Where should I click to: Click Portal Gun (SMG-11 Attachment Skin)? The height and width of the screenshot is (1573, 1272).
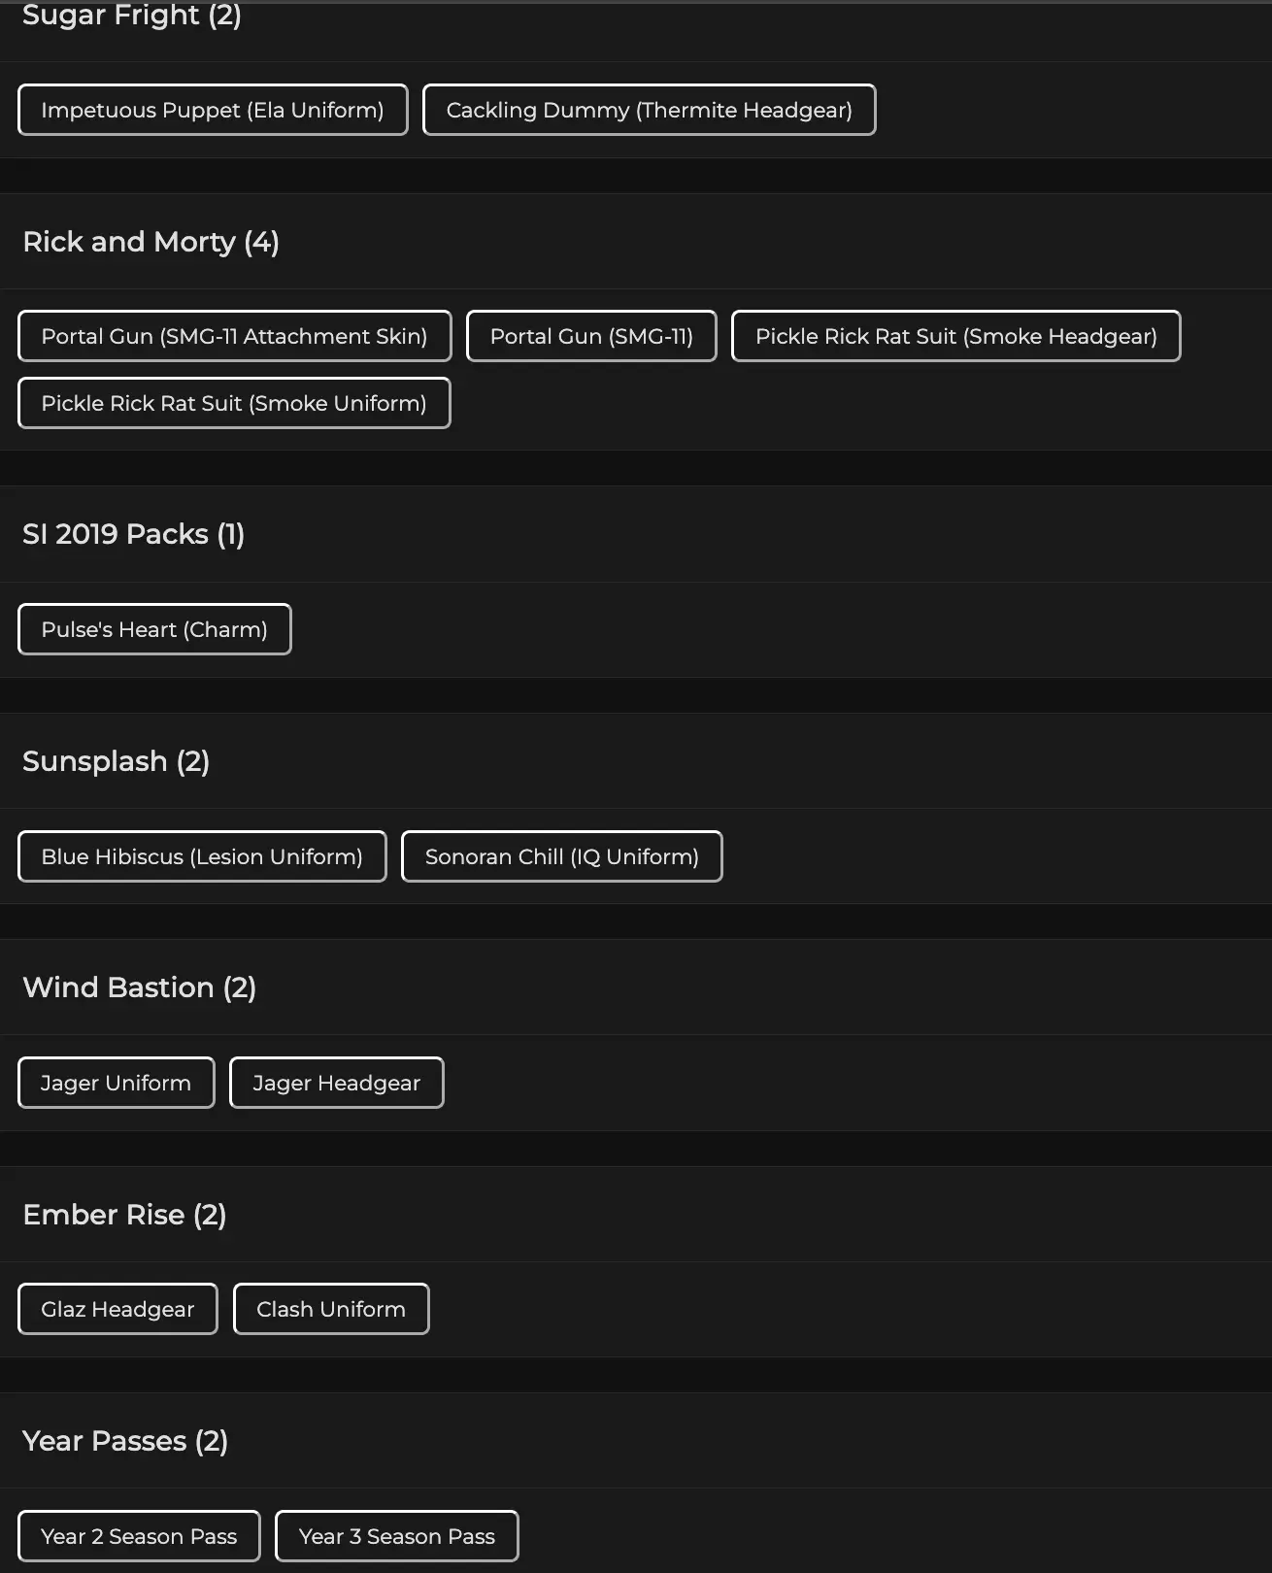(x=234, y=336)
